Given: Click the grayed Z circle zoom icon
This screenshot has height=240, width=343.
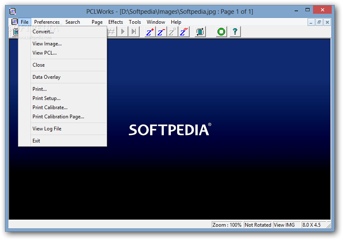Looking at the screenshot, I should coord(173,32).
